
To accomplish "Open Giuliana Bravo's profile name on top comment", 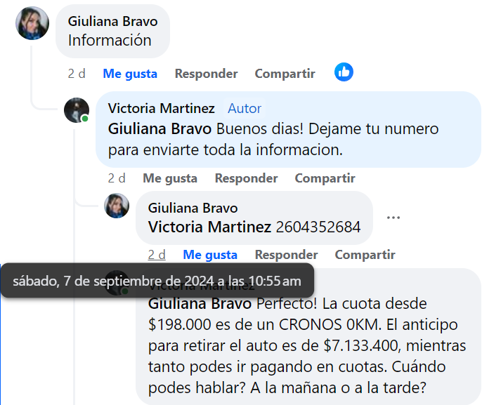I will coord(113,22).
